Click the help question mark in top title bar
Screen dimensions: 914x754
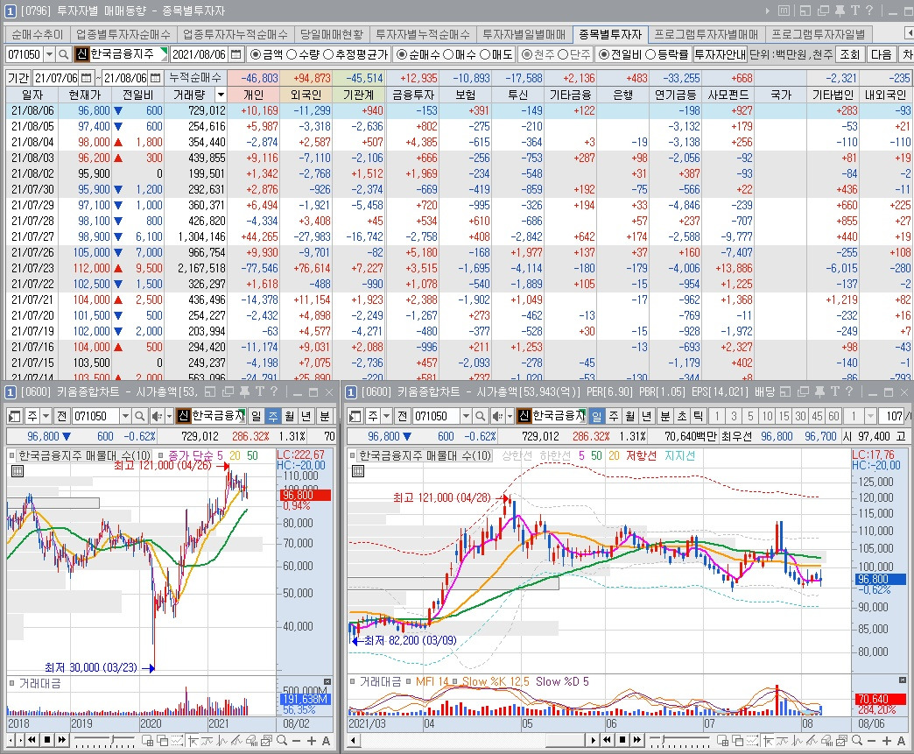pos(869,11)
